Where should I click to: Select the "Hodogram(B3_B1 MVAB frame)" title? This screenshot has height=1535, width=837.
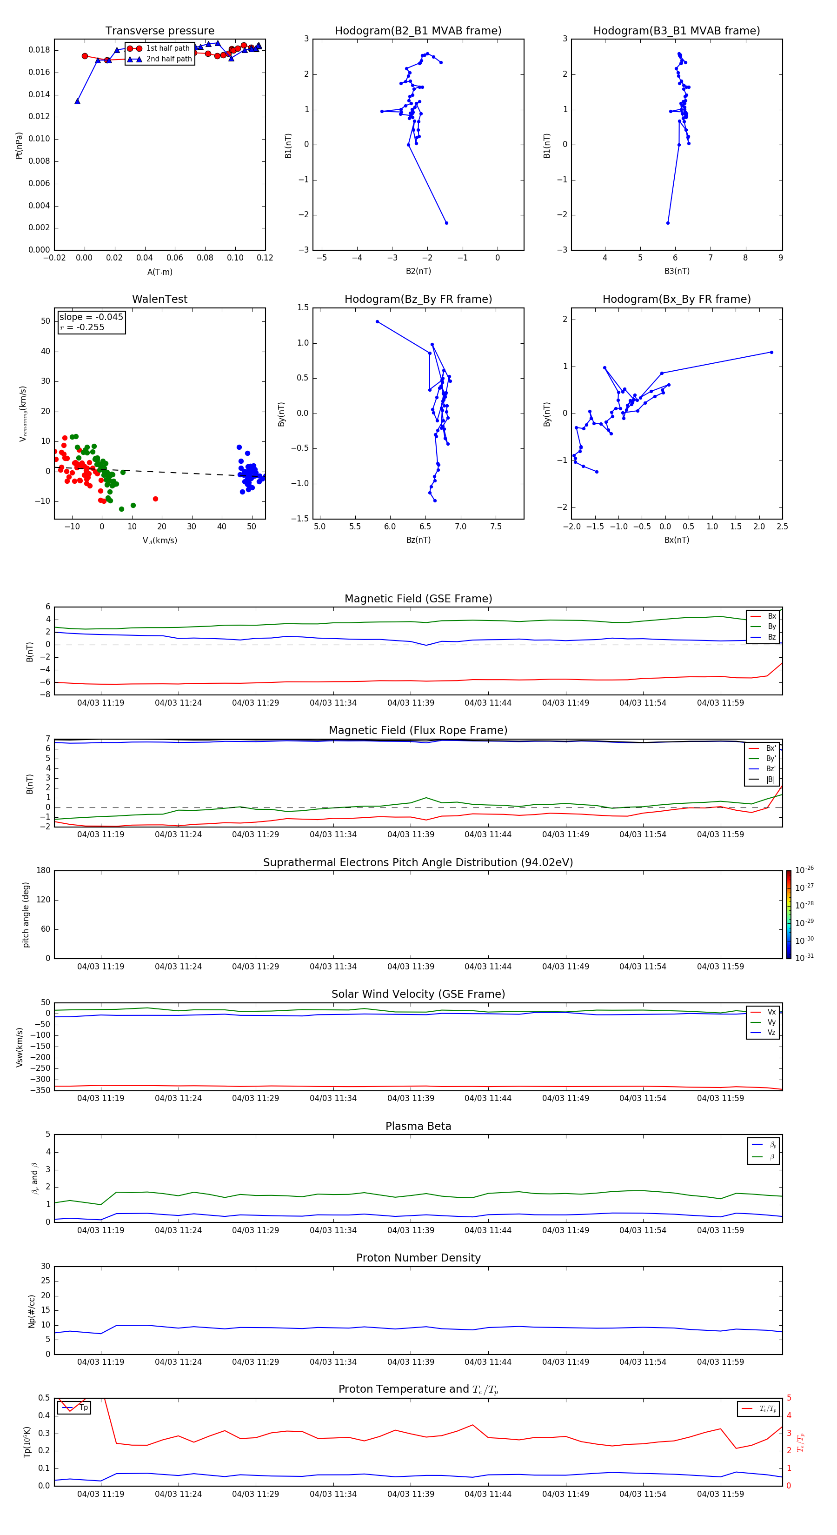click(677, 31)
